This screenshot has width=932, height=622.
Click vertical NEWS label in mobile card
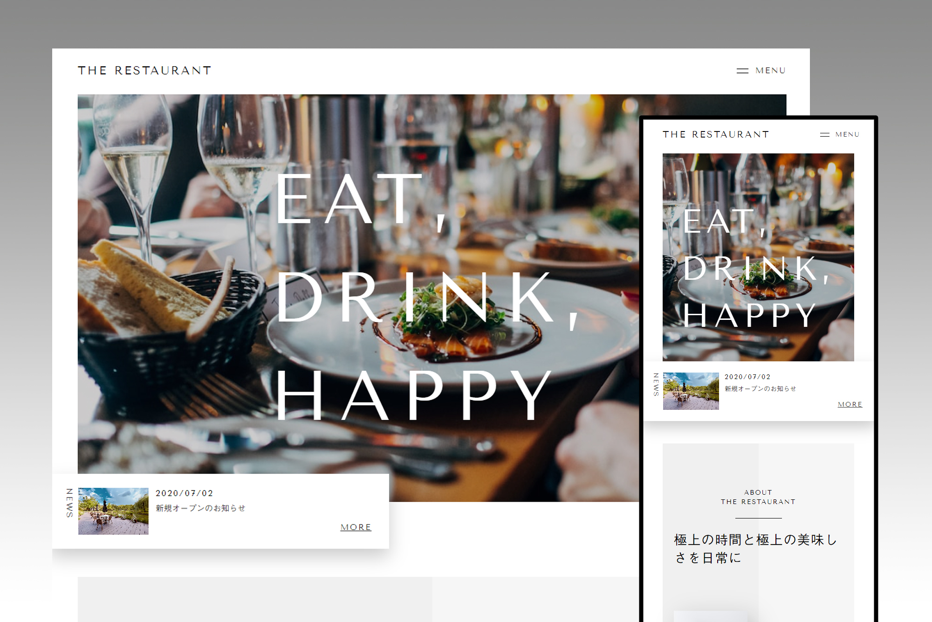(x=656, y=385)
